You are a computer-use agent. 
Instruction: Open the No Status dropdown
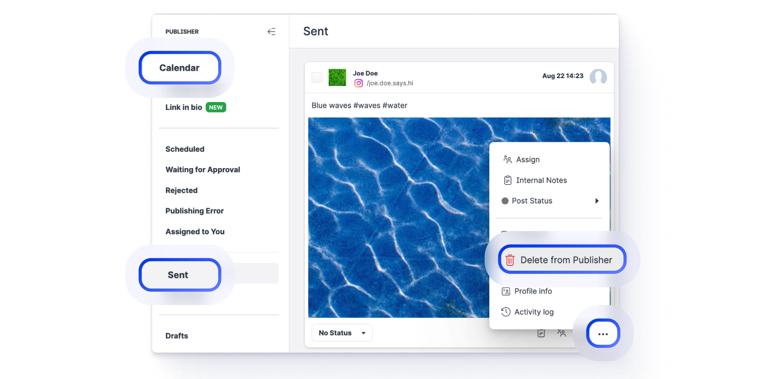click(342, 333)
